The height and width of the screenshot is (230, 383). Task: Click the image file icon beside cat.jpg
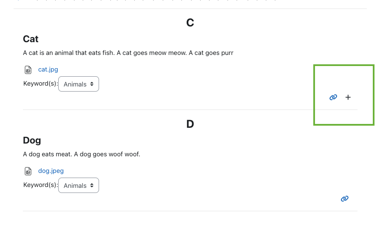coord(28,70)
